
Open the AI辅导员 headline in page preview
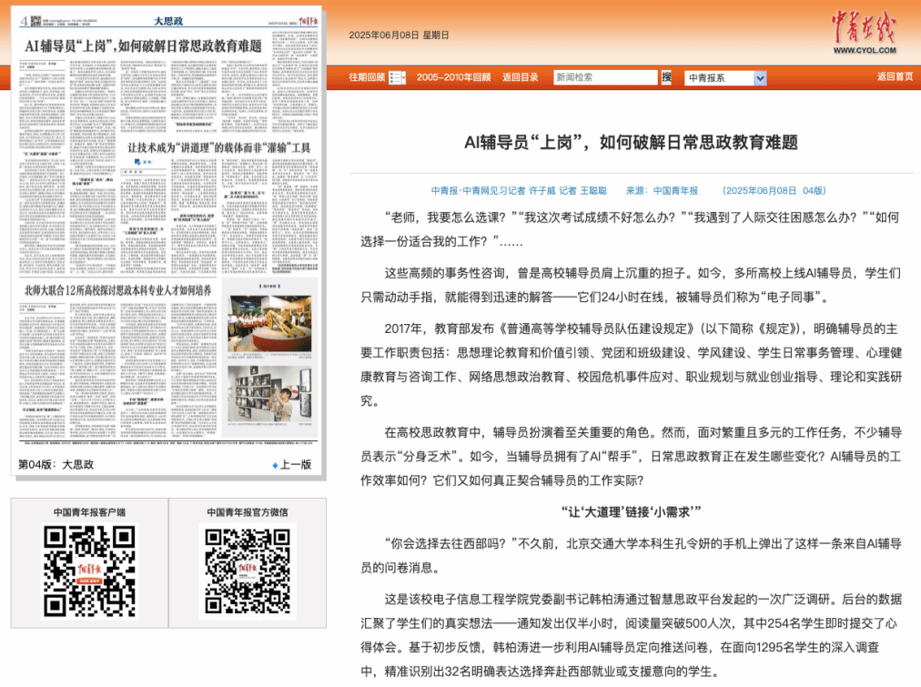[143, 45]
